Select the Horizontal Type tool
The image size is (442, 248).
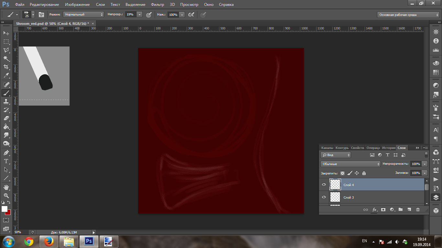click(x=6, y=161)
